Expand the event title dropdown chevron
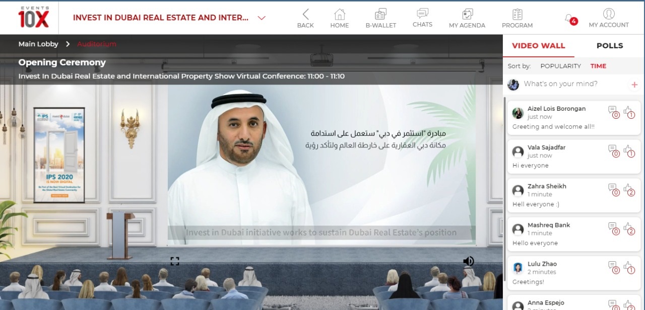645x310 pixels. pos(262,18)
